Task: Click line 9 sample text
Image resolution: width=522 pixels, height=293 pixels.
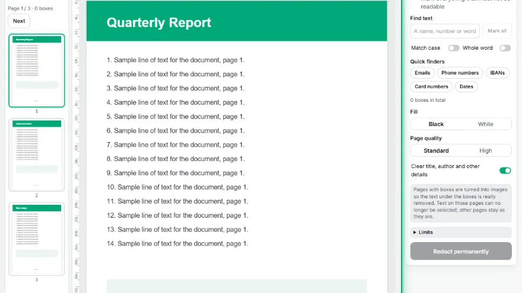Action: (176, 173)
